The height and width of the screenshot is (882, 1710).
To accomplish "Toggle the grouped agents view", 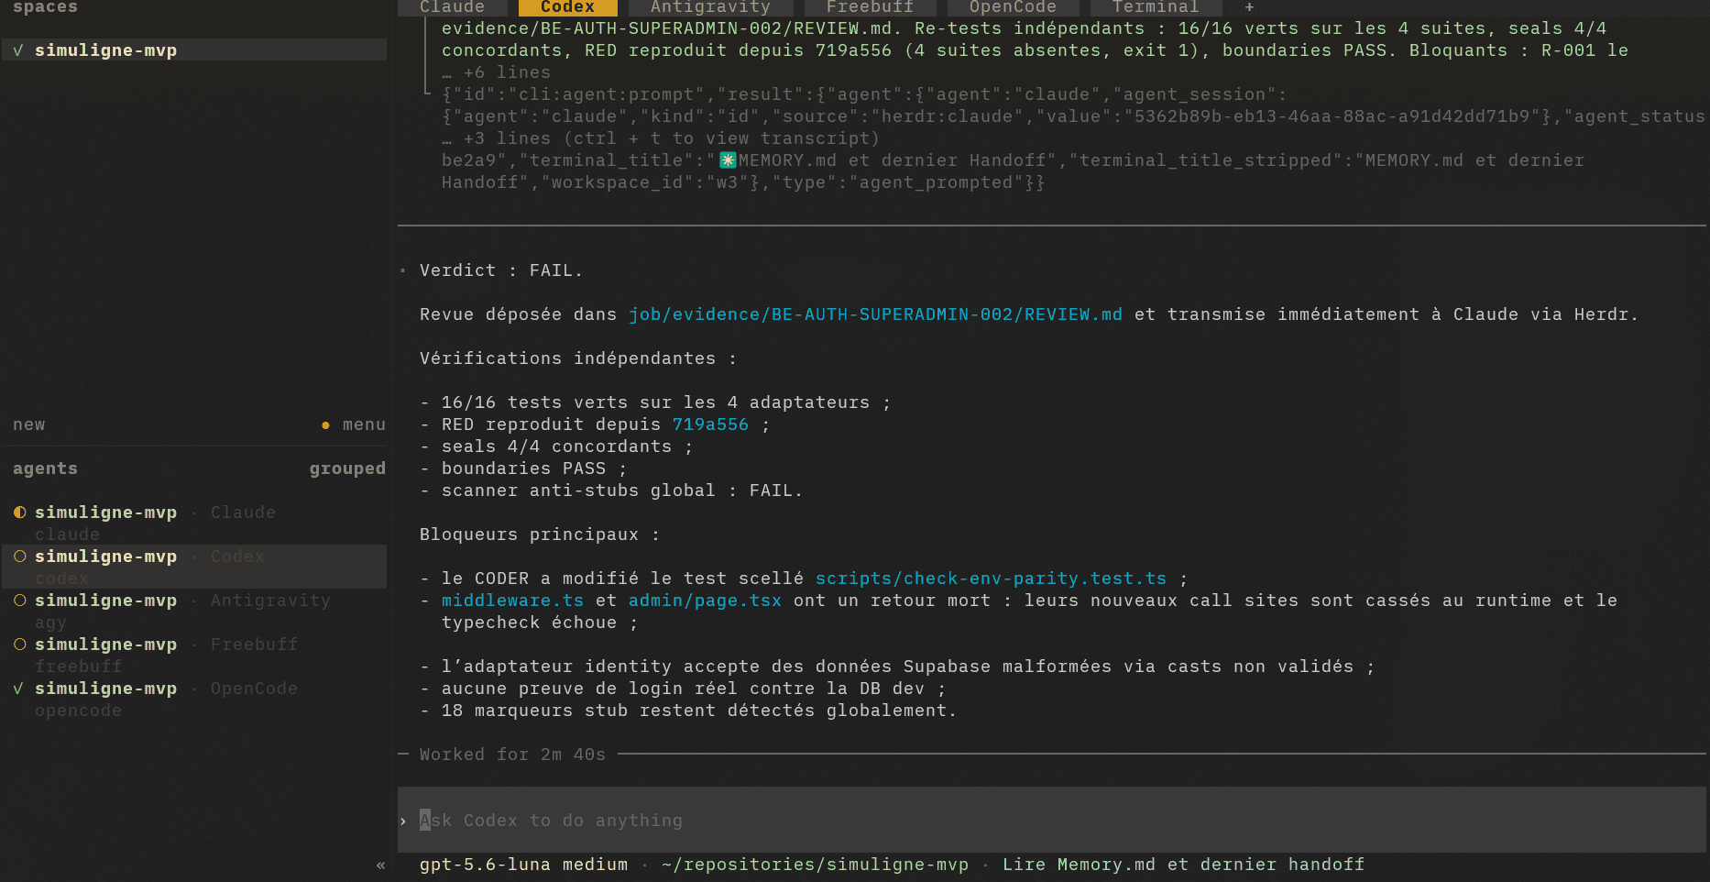I will (x=347, y=469).
